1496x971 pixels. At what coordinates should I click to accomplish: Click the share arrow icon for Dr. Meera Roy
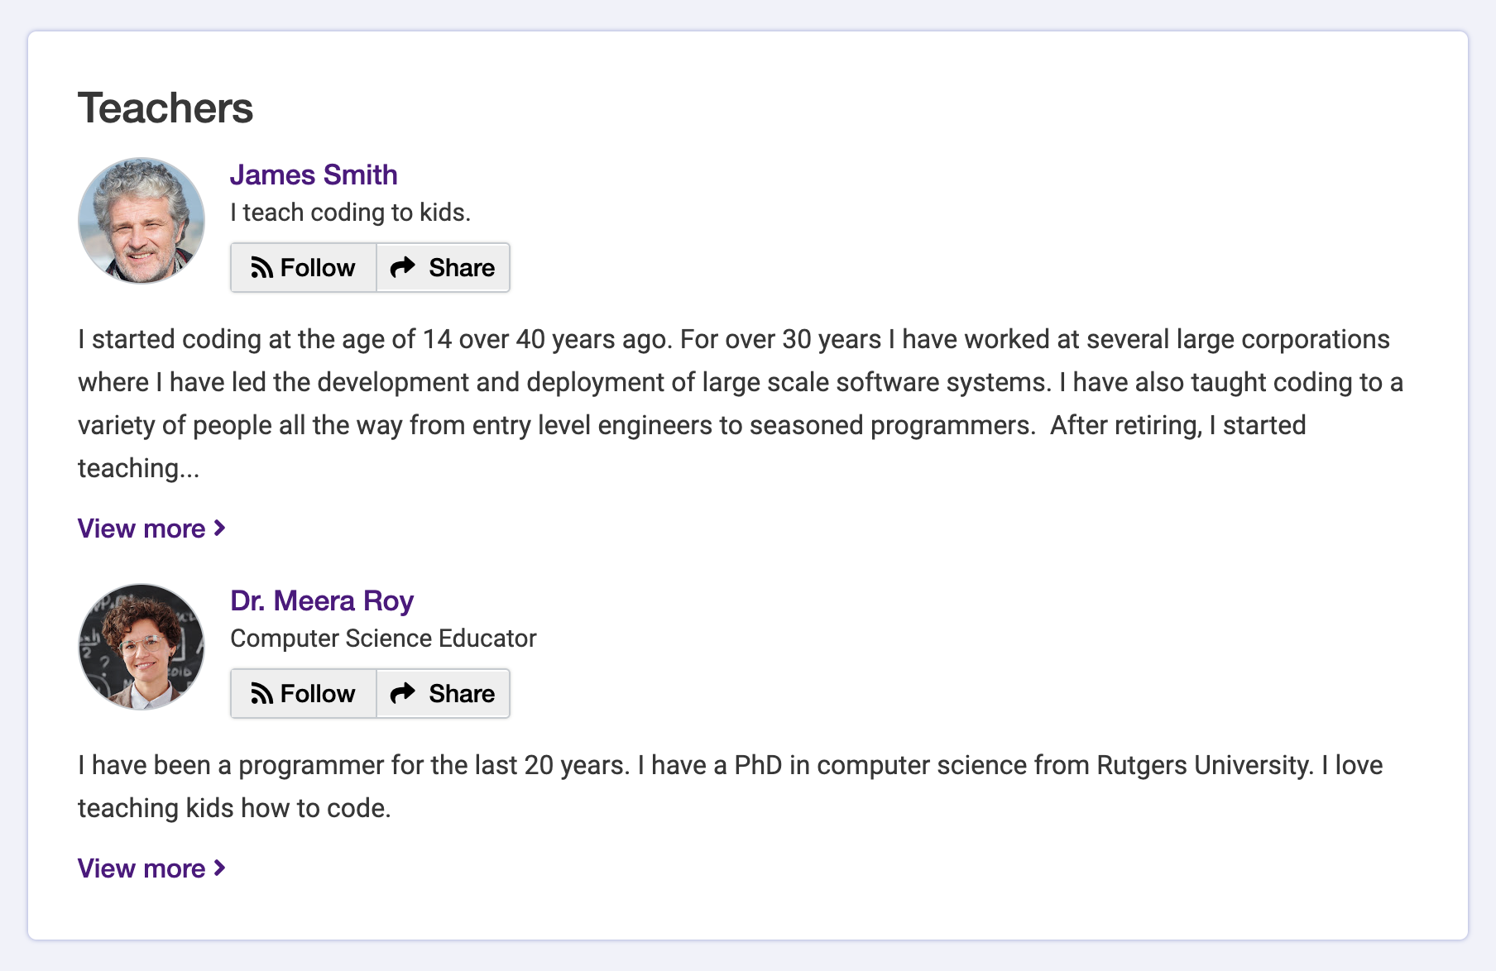tap(404, 693)
